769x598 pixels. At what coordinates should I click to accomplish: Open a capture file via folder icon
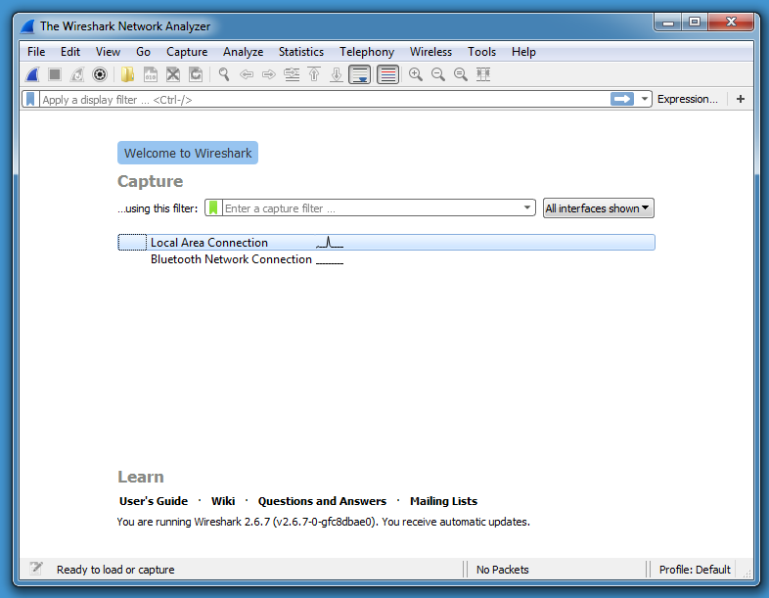[x=127, y=74]
